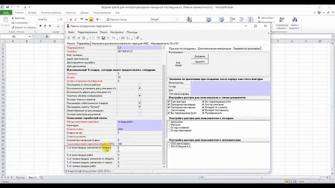Uncheck Акт на списание checkbox
The image size is (335, 188).
click(x=203, y=104)
